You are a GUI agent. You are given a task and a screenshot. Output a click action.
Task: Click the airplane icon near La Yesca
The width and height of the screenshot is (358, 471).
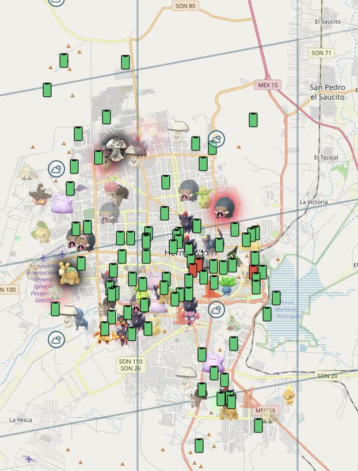click(x=29, y=459)
